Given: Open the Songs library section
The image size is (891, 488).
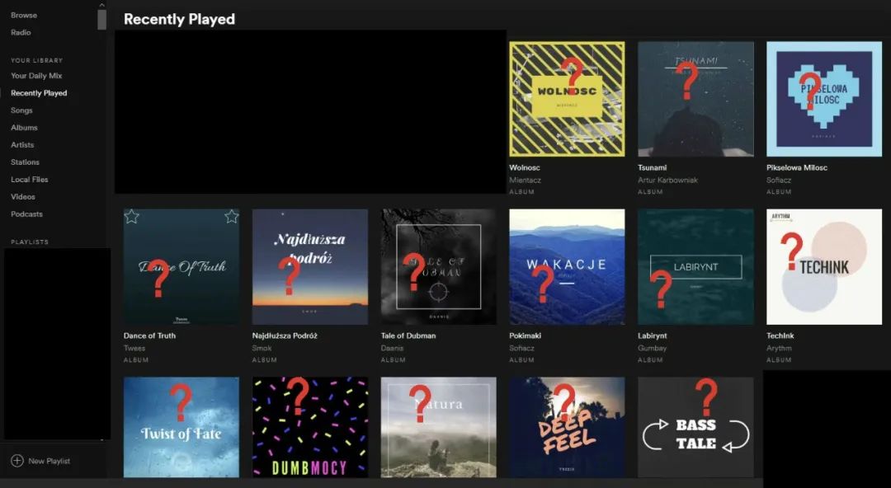Looking at the screenshot, I should [21, 110].
